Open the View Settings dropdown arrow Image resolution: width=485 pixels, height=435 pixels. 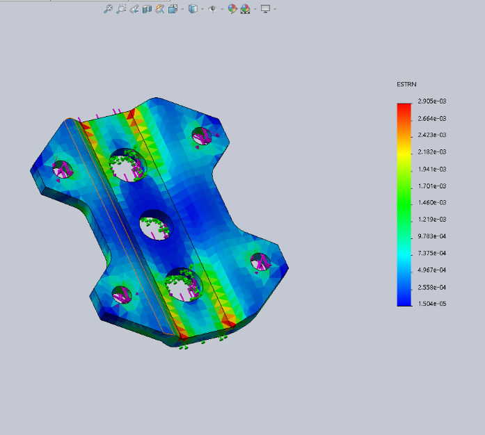(275, 9)
